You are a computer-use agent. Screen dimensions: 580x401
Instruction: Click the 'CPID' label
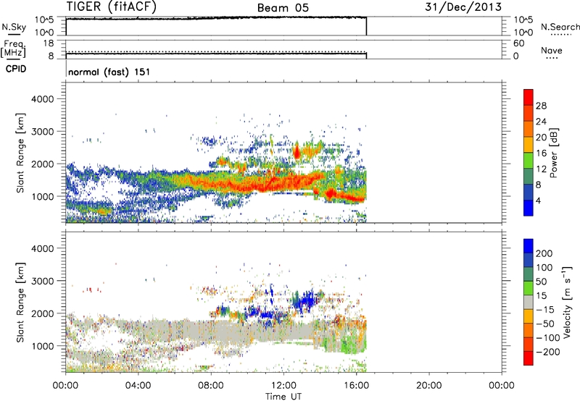point(16,69)
